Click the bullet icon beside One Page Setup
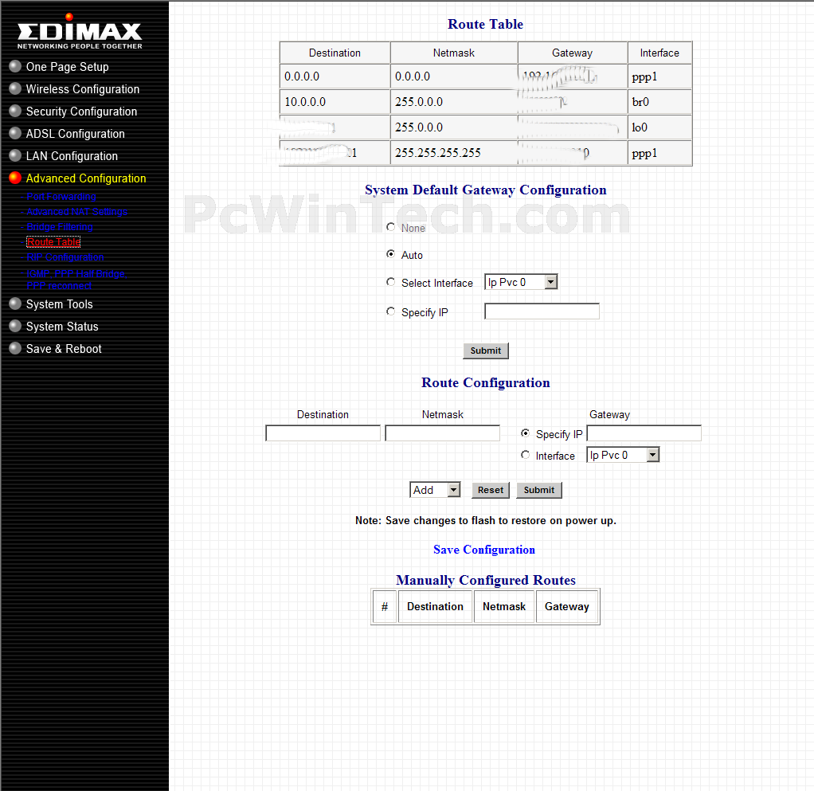The width and height of the screenshot is (814, 791). tap(15, 66)
